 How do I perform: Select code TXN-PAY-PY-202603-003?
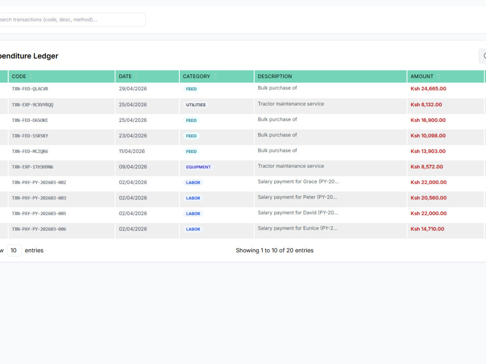coord(39,198)
